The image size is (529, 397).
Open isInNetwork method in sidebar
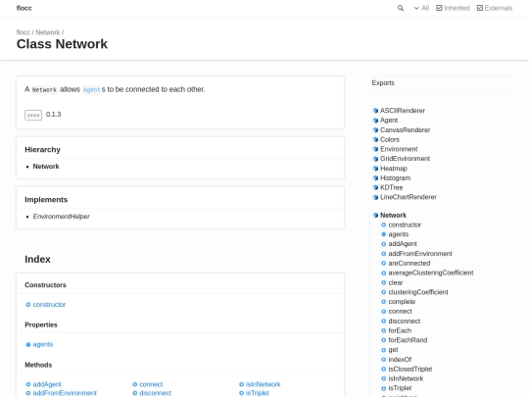[x=406, y=378]
